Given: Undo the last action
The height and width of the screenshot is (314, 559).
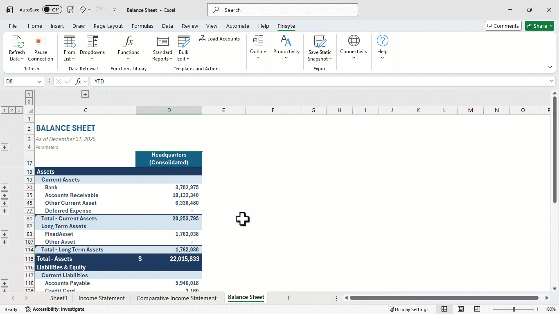Looking at the screenshot, I should (83, 10).
